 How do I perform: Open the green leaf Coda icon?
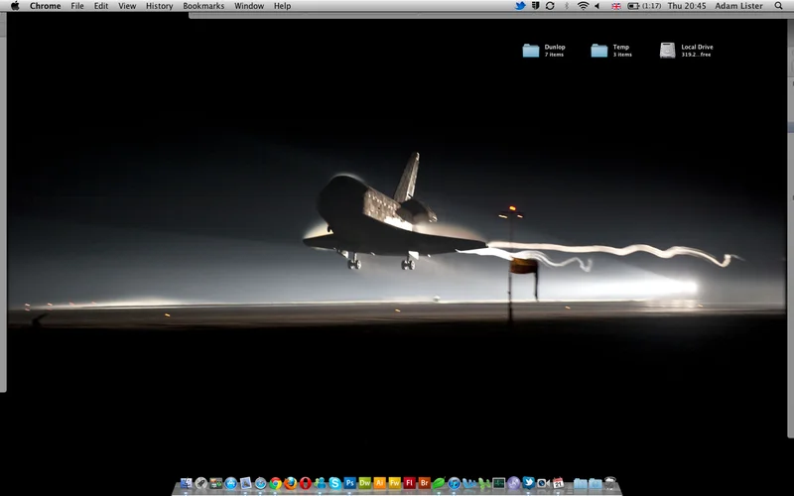[x=439, y=483]
